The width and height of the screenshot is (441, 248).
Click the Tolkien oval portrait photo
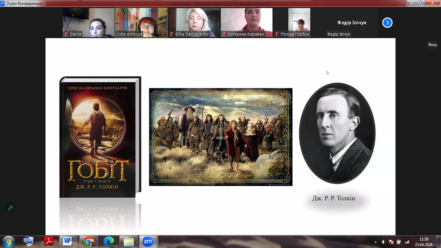tap(337, 133)
